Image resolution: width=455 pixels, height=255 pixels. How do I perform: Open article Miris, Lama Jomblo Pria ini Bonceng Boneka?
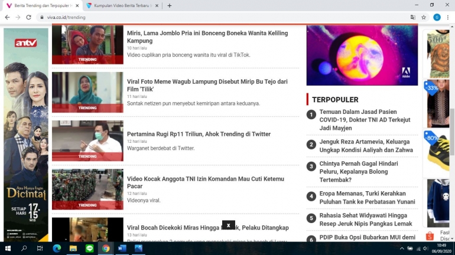(x=207, y=37)
